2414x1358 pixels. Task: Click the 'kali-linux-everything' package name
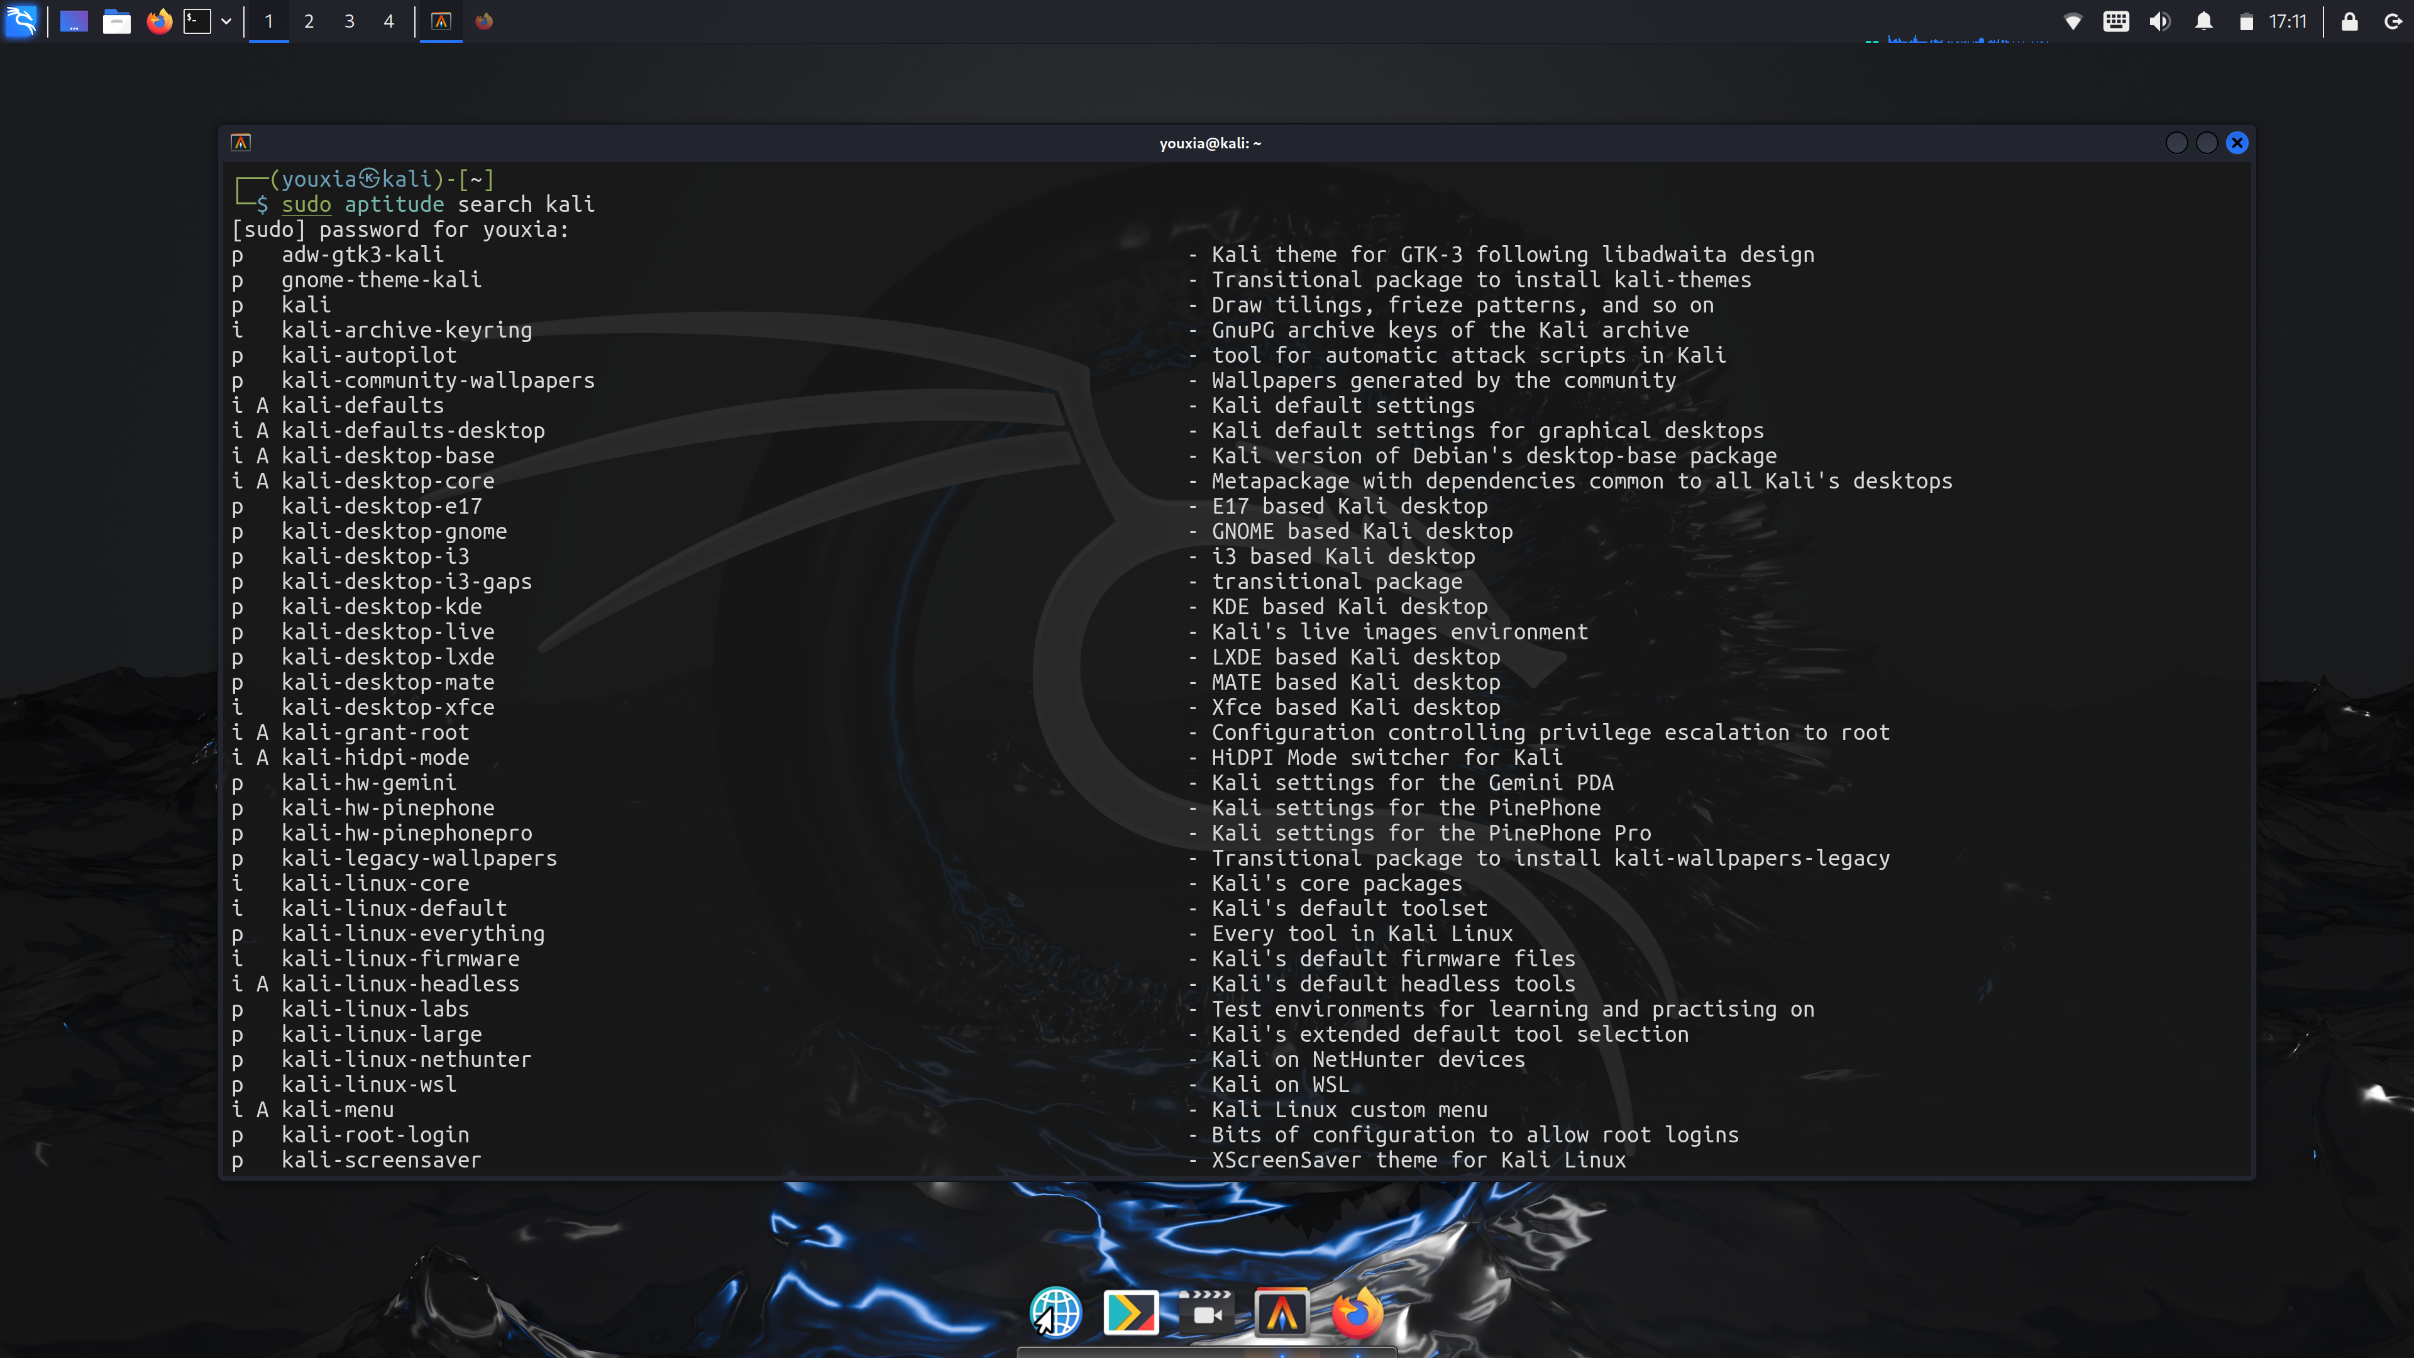413,934
